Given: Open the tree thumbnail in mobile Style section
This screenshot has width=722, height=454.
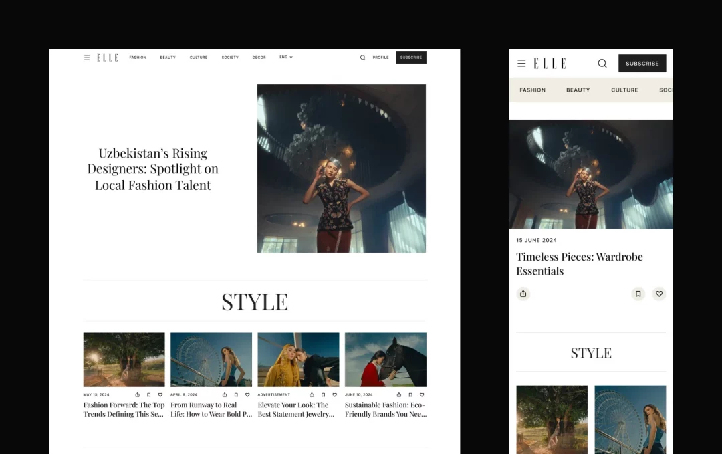Looking at the screenshot, I should [x=552, y=419].
